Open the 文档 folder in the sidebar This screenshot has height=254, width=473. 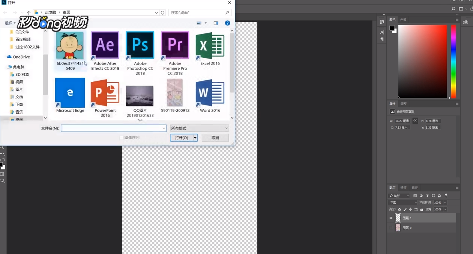[x=17, y=97]
